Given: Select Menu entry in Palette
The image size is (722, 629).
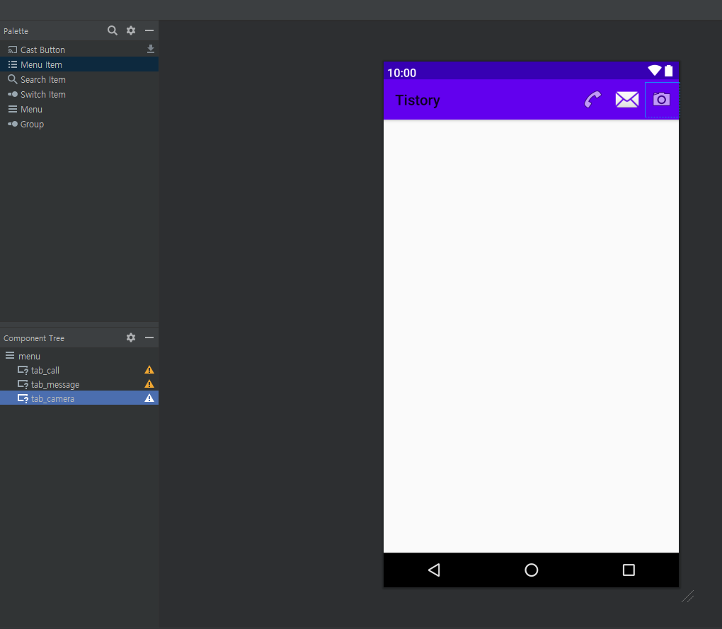Looking at the screenshot, I should pyautogui.click(x=79, y=109).
